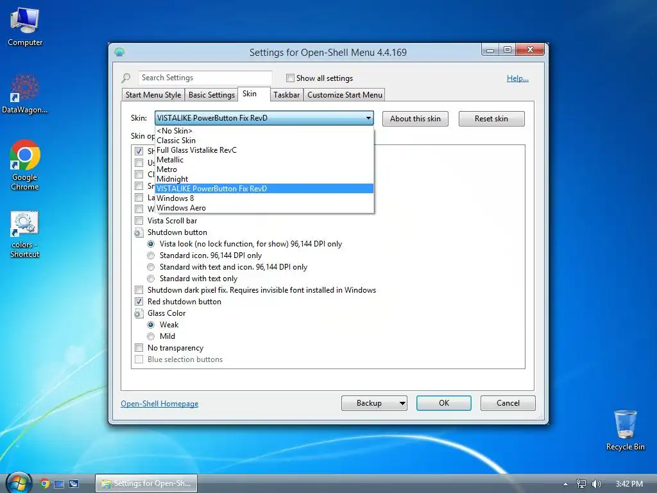Click the Open-Shell shell icon in title bar
The height and width of the screenshot is (493, 657).
[119, 52]
